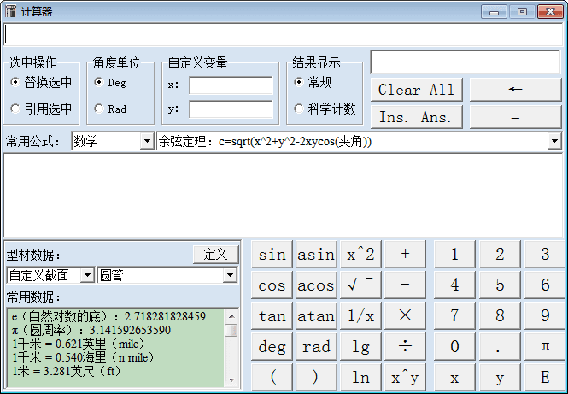Click the x variable input field
568x394 pixels.
(x=231, y=85)
